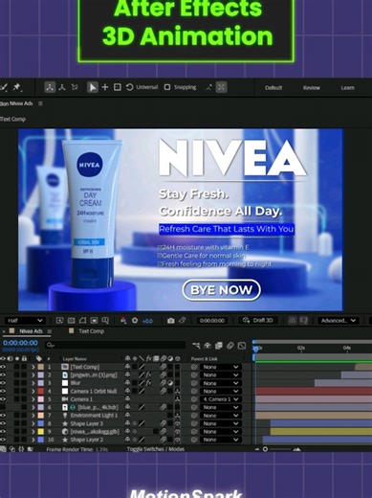Click the Graph Editor icon
Image resolution: width=372 pixels, height=498 pixels.
coord(242,346)
